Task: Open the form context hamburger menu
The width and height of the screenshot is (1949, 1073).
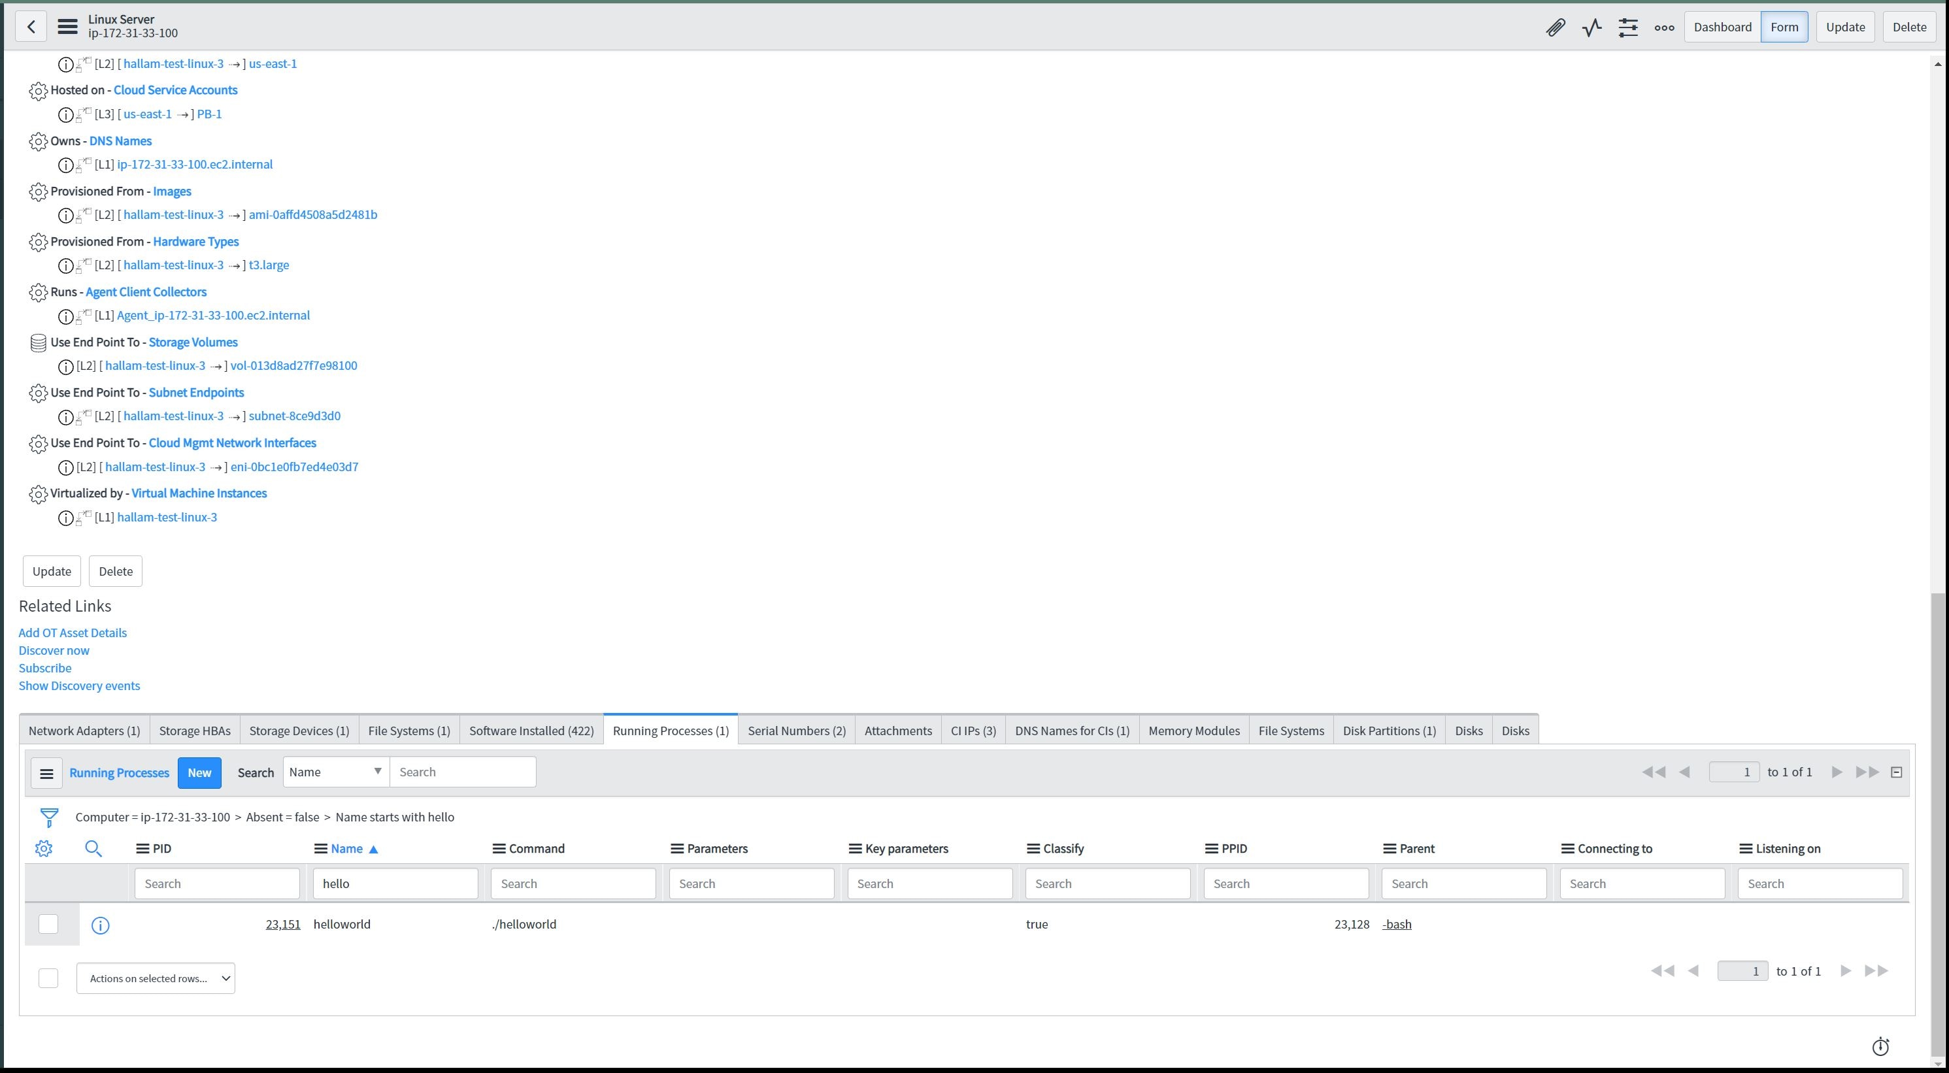Action: (x=67, y=27)
